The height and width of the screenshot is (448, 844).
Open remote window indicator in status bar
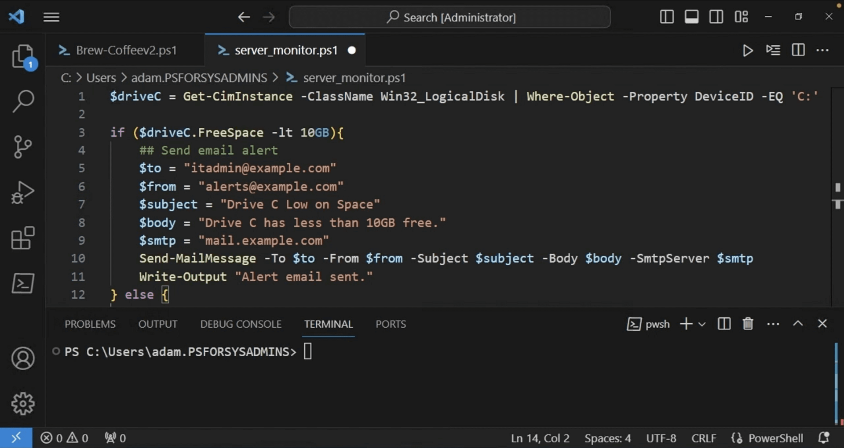pyautogui.click(x=16, y=438)
